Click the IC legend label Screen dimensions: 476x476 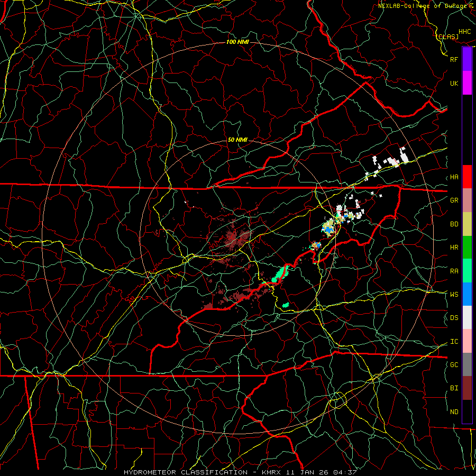[454, 342]
